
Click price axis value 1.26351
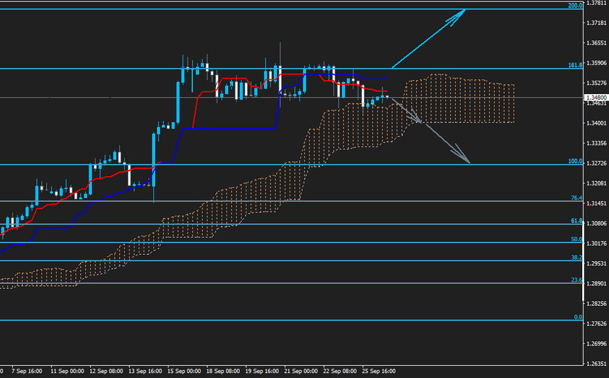click(x=596, y=364)
